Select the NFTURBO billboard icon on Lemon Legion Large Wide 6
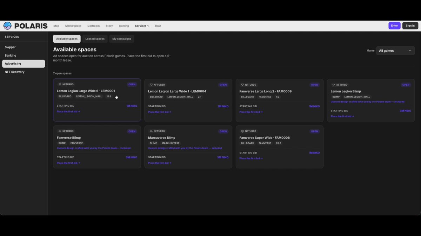The image size is (421, 236). (x=60, y=84)
